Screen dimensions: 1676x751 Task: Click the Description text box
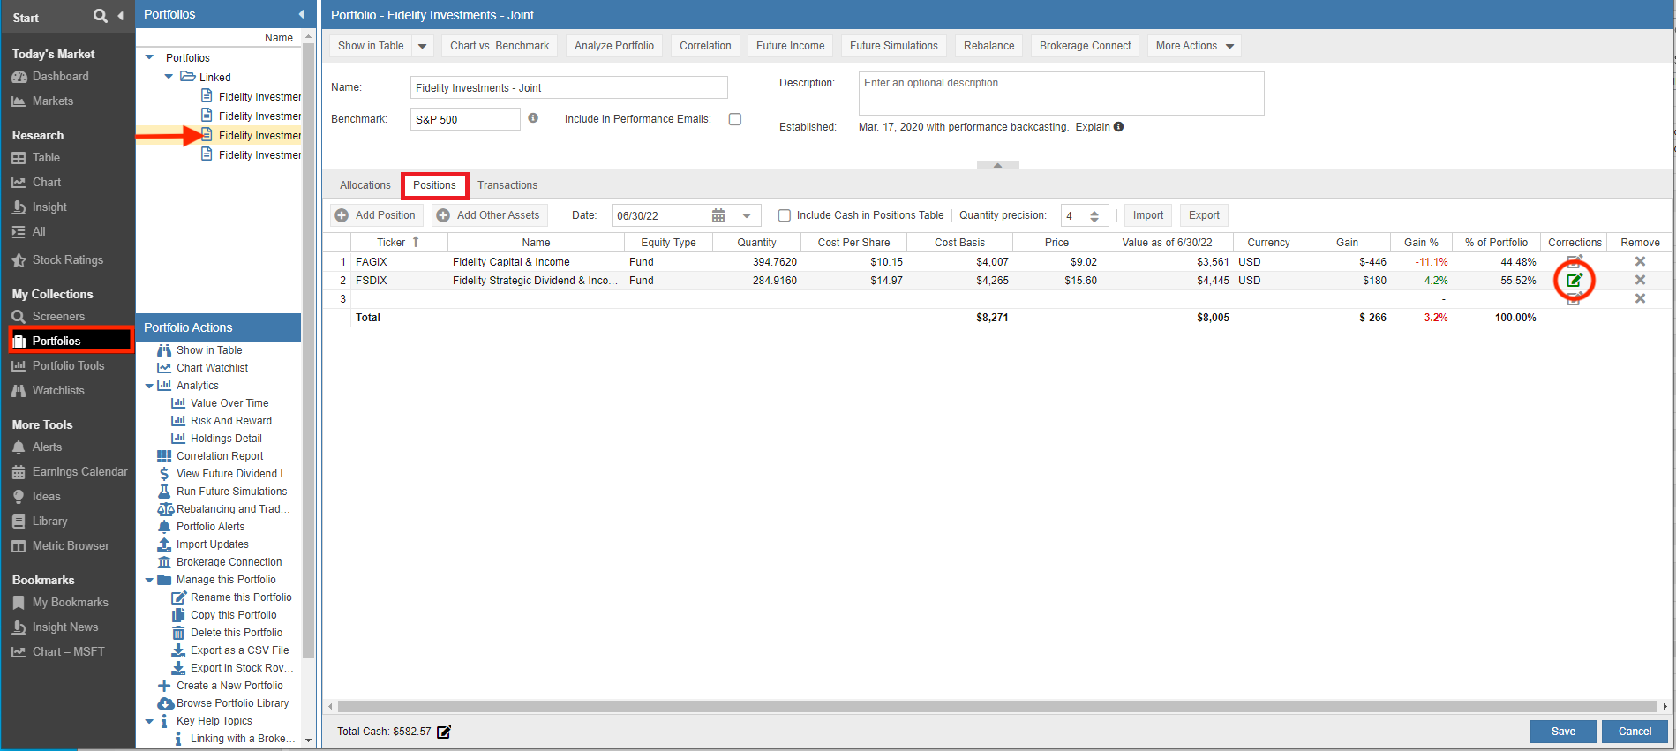coord(1061,94)
